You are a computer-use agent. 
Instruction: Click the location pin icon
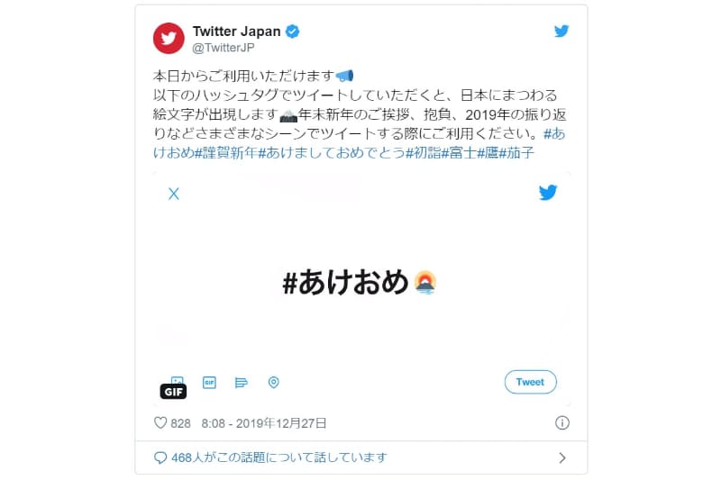(x=274, y=382)
